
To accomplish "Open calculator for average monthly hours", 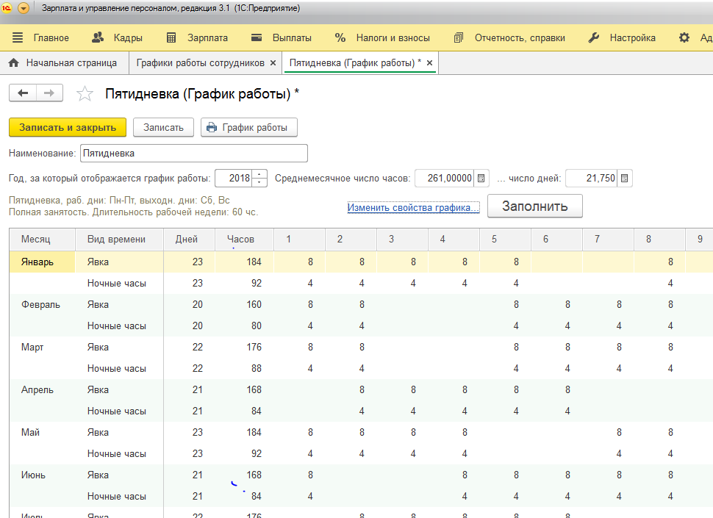I will [481, 178].
